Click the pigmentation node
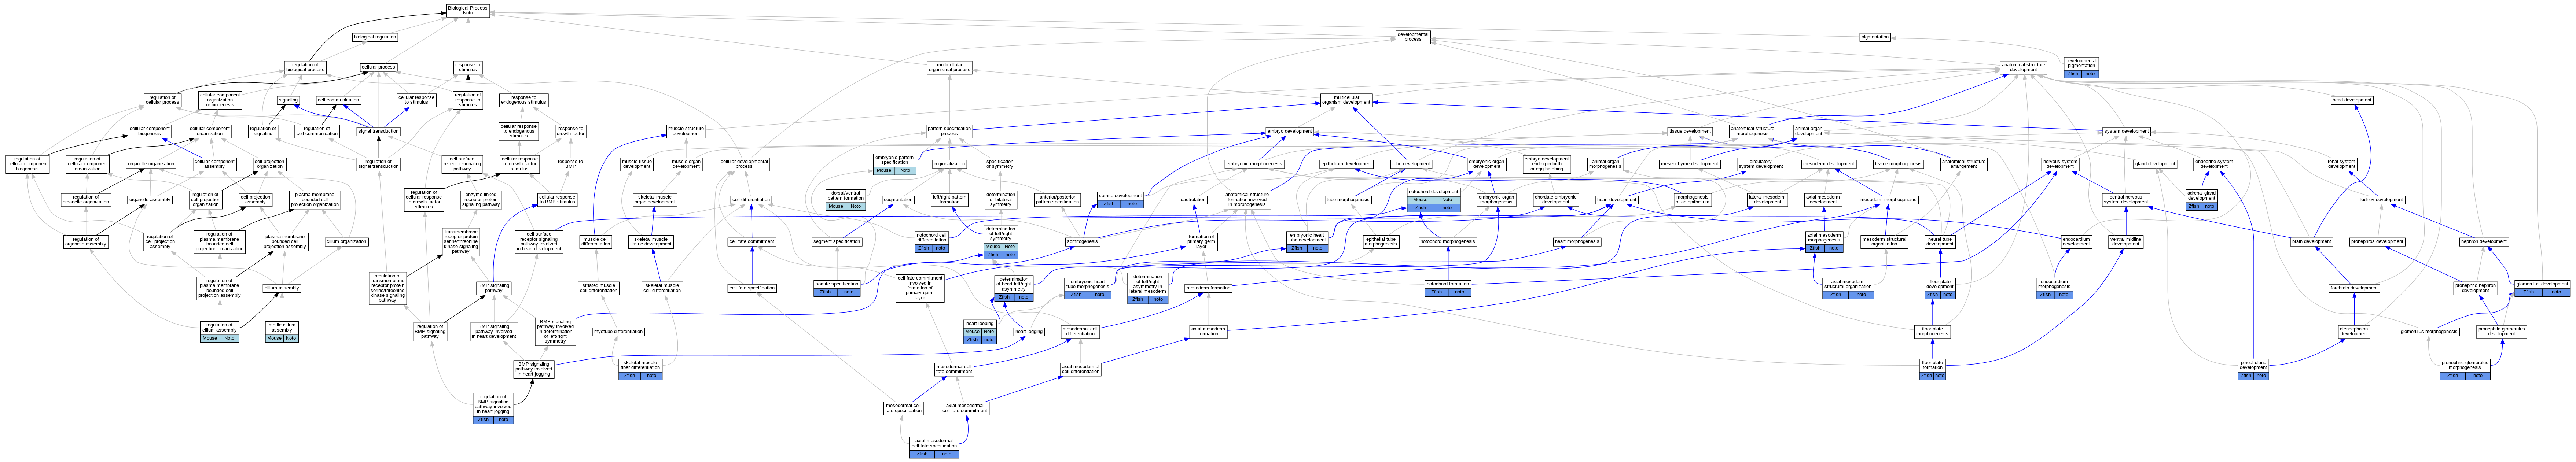This screenshot has height=462, width=2576. (1875, 37)
